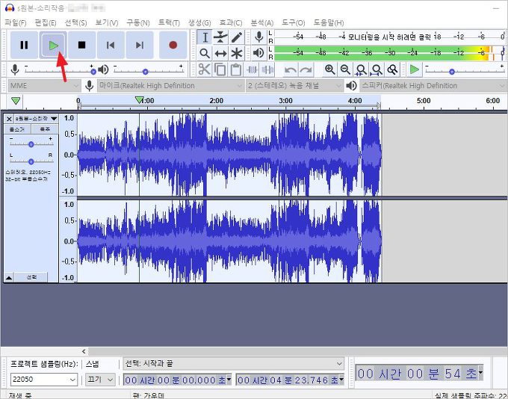Skip to end of the track
Image resolution: width=508 pixels, height=399 pixels.
pyautogui.click(x=140, y=45)
